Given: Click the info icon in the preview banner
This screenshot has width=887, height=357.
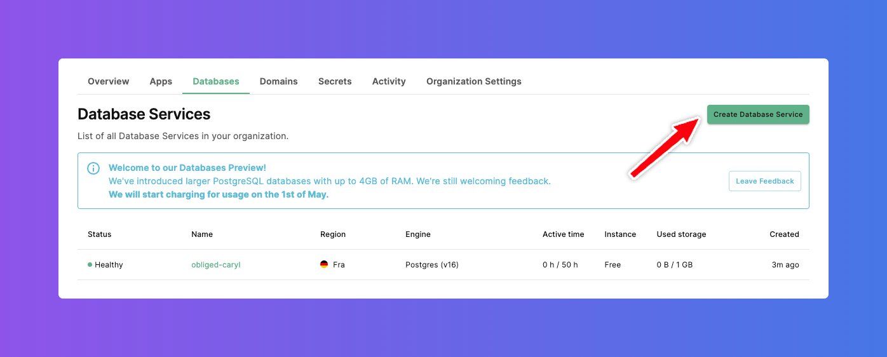Looking at the screenshot, I should point(93,168).
